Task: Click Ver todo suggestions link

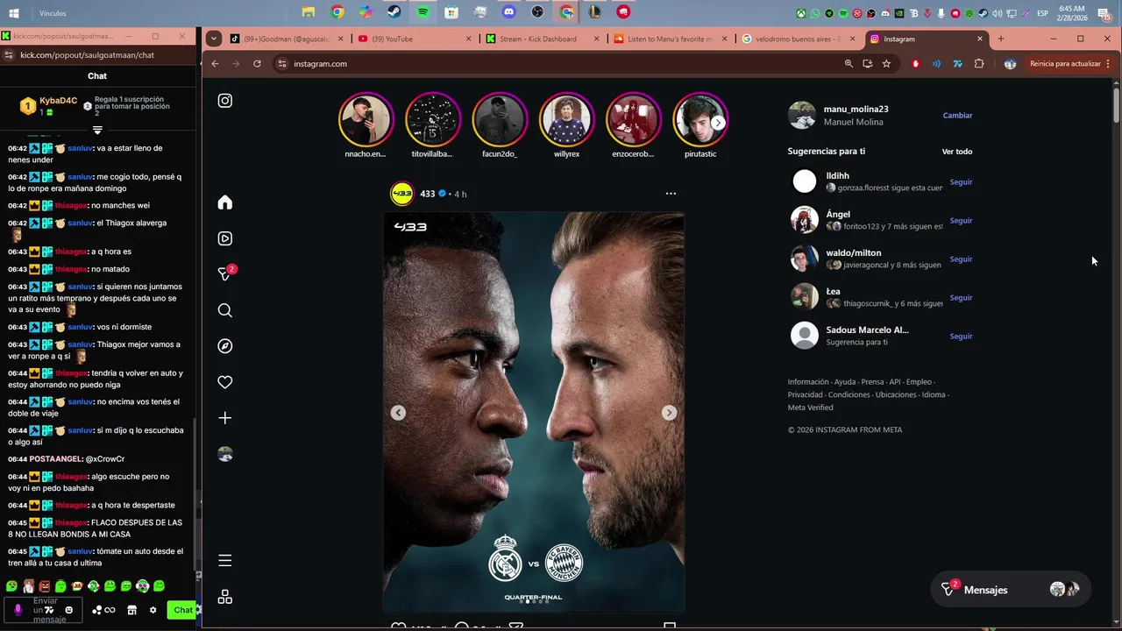Action: [x=957, y=152]
